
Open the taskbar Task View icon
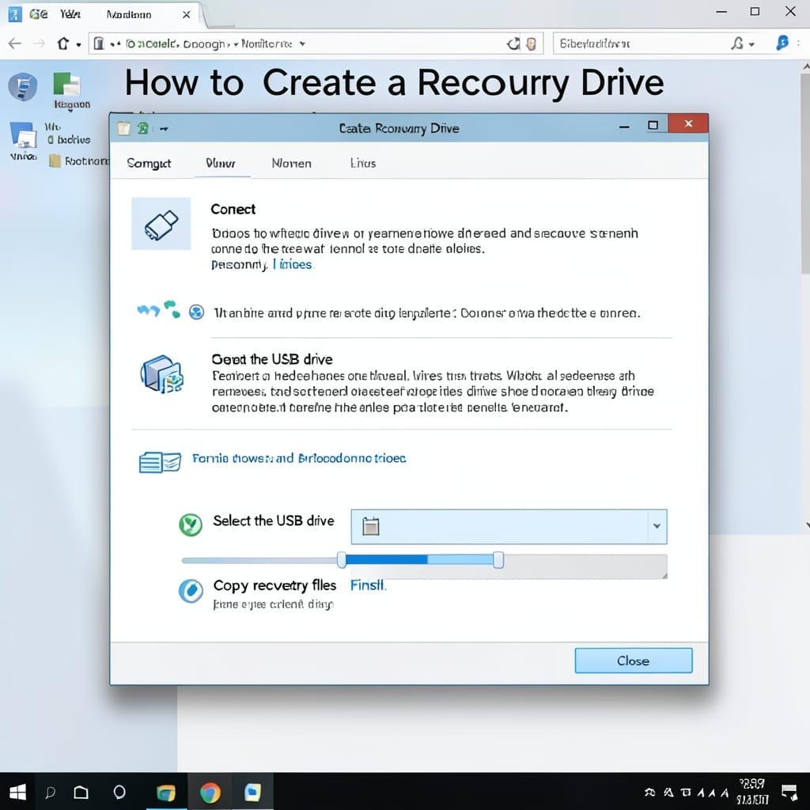click(x=81, y=792)
